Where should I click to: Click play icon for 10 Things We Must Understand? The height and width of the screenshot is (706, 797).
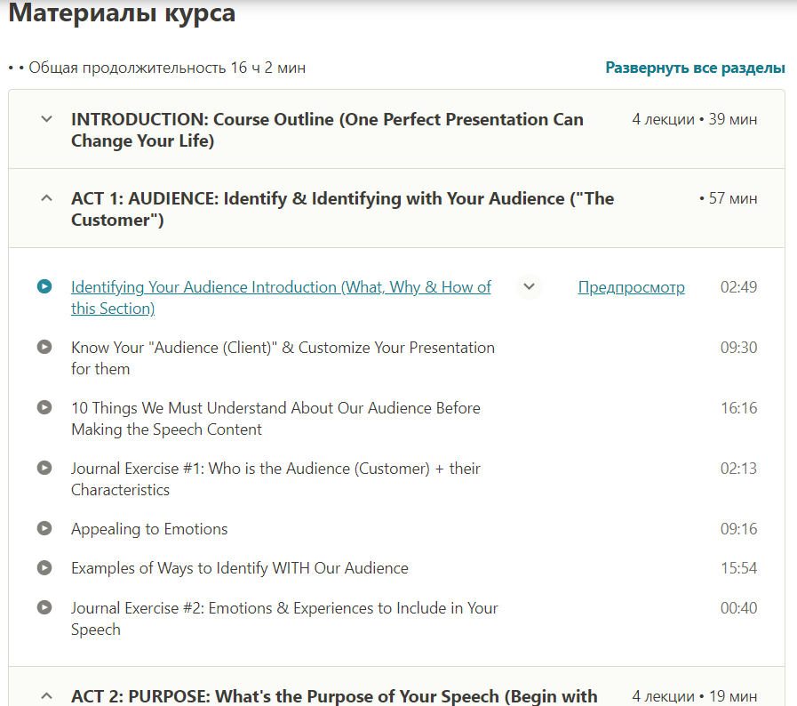[x=44, y=407]
